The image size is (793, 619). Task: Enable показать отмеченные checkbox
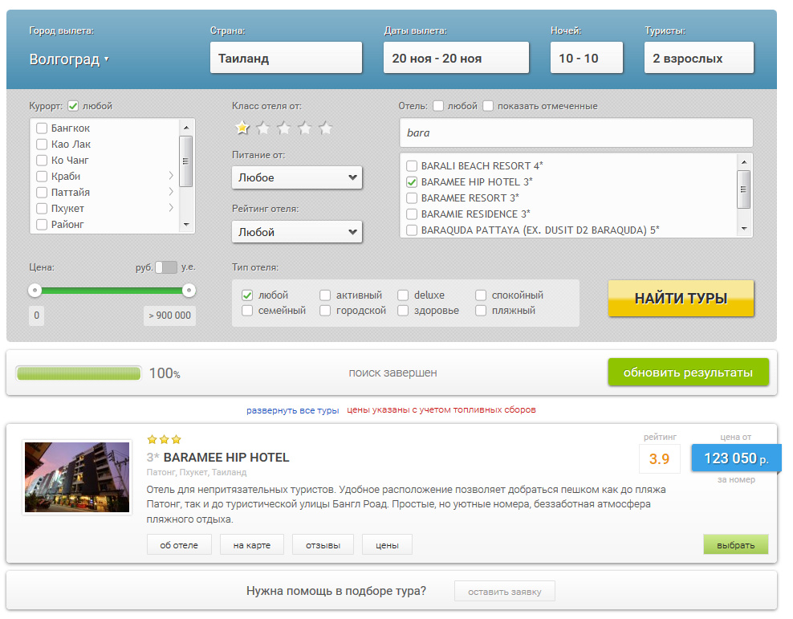tap(488, 106)
